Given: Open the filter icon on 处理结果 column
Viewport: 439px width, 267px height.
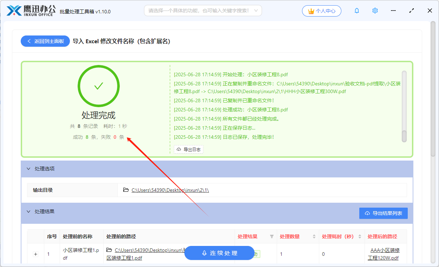Looking at the screenshot, I should click(272, 236).
